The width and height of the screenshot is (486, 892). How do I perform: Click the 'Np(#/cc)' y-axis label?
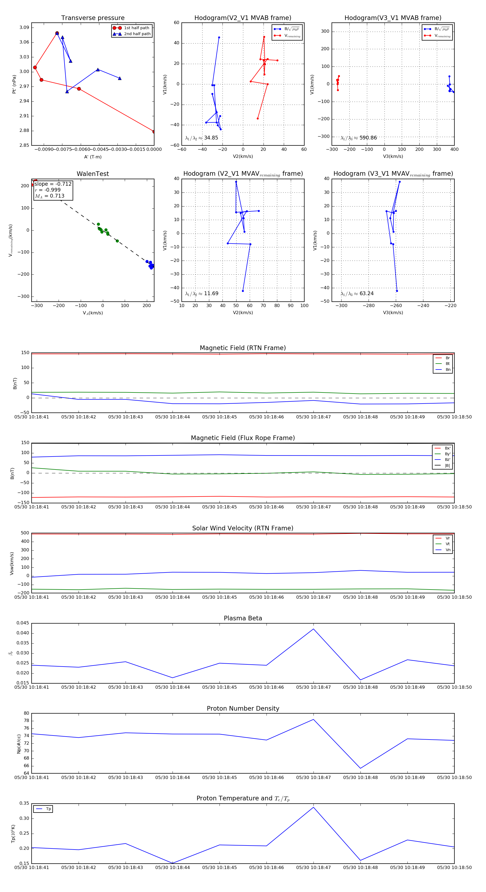click(19, 744)
